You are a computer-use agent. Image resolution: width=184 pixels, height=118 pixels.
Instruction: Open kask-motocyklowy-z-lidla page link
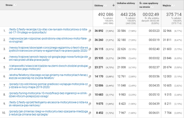coord(48,31)
